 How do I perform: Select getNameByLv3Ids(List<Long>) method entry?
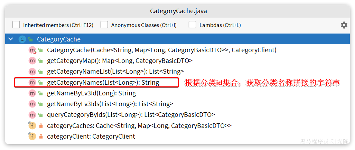[x=110, y=104]
